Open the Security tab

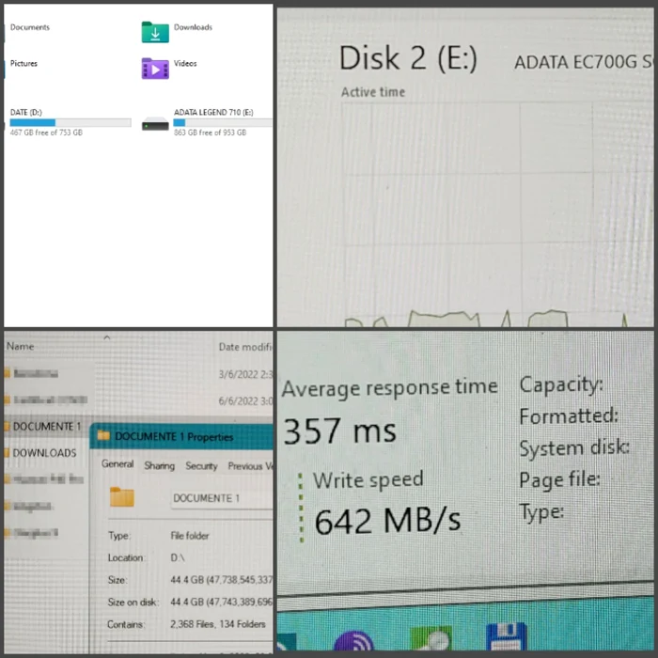[201, 466]
